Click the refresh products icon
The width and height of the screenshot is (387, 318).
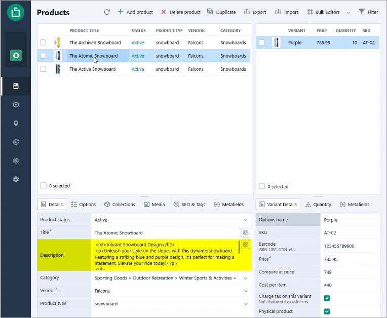pyautogui.click(x=107, y=12)
